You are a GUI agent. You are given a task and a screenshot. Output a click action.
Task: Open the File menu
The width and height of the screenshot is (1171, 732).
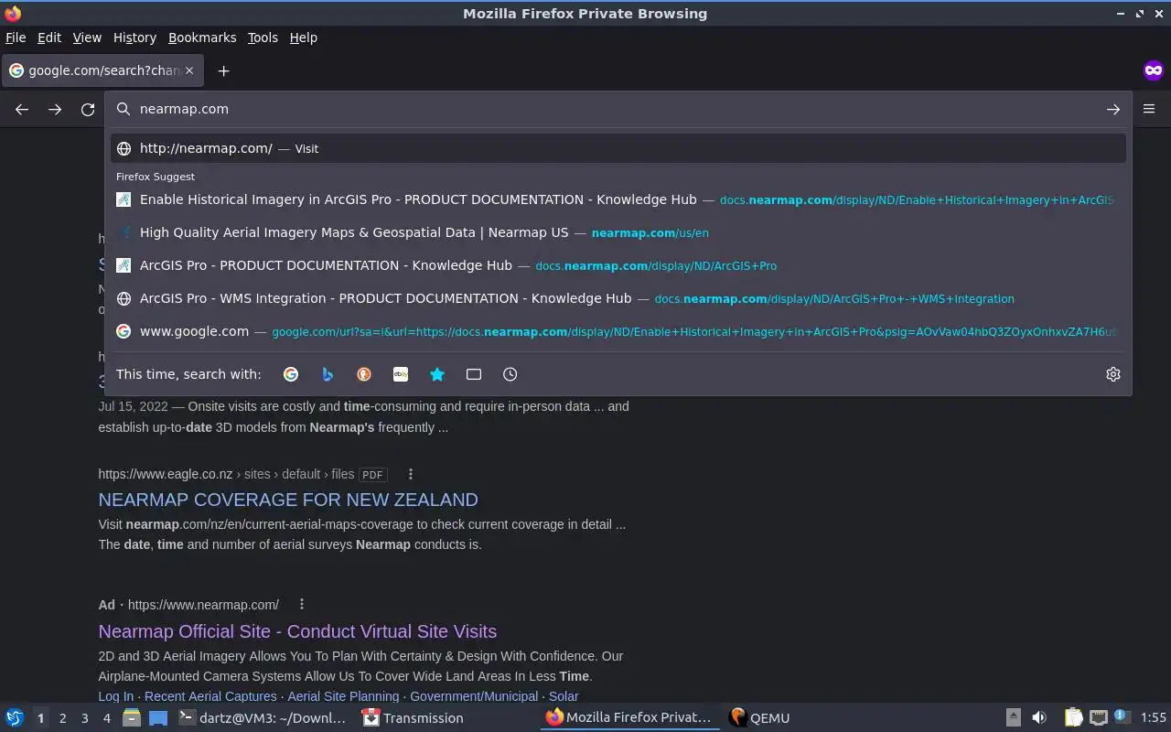tap(16, 38)
